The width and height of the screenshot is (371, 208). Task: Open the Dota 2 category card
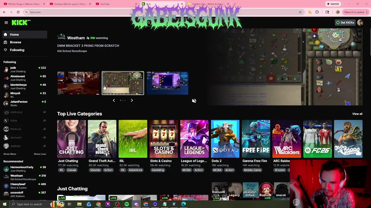coord(225,139)
